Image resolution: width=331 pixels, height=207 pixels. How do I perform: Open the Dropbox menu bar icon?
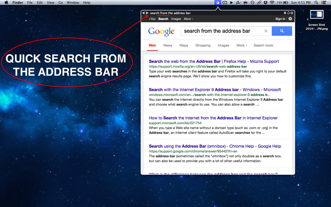point(266,2)
